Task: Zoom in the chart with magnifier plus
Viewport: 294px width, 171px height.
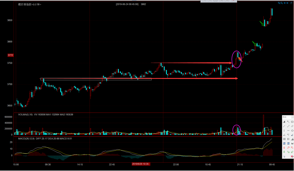Action: point(279,3)
